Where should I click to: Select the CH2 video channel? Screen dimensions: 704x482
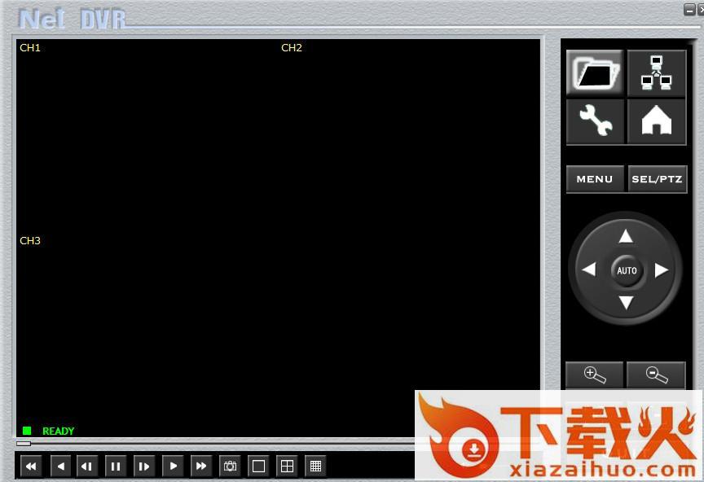(292, 47)
